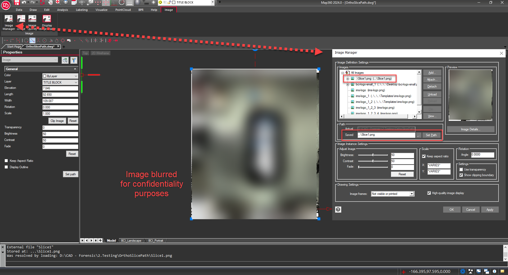The image size is (508, 275).
Task: Open the PointCloud menu
Action: [123, 10]
